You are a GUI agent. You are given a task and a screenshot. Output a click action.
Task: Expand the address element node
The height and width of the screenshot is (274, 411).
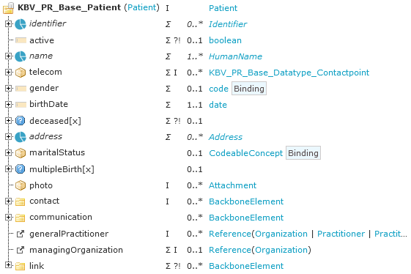(8, 136)
